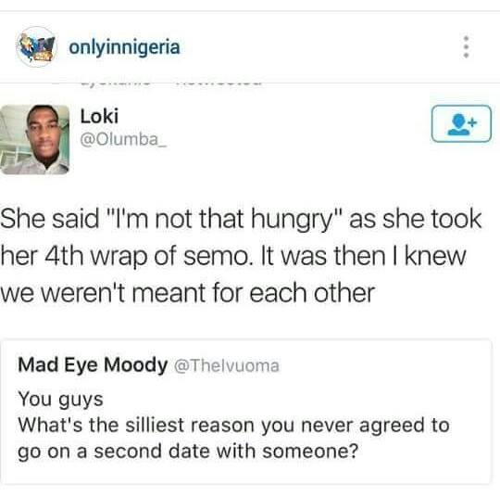Select the "What's the silliest reason" line
Screen dimensions: 500x497
pyautogui.click(x=233, y=425)
